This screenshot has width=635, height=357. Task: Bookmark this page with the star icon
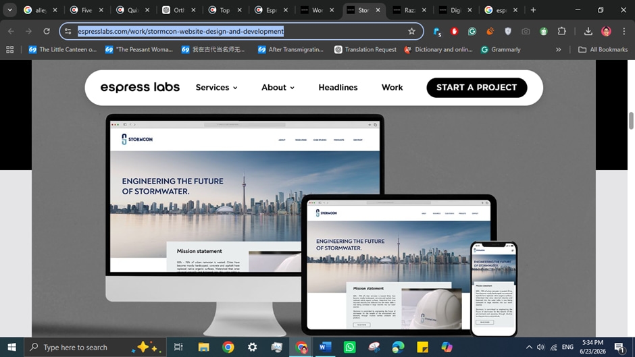point(411,31)
